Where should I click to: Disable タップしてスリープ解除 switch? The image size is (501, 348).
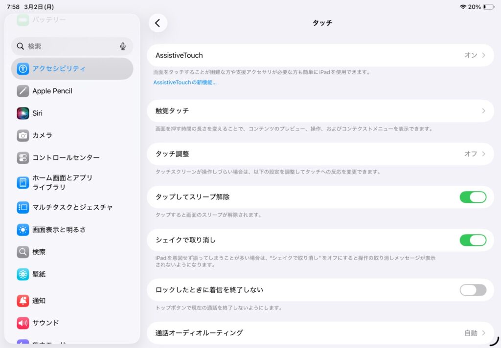(473, 197)
